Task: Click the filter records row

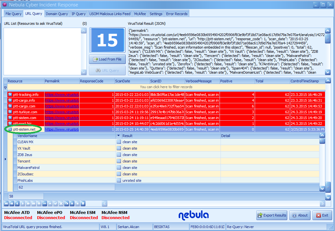Action: point(166,87)
